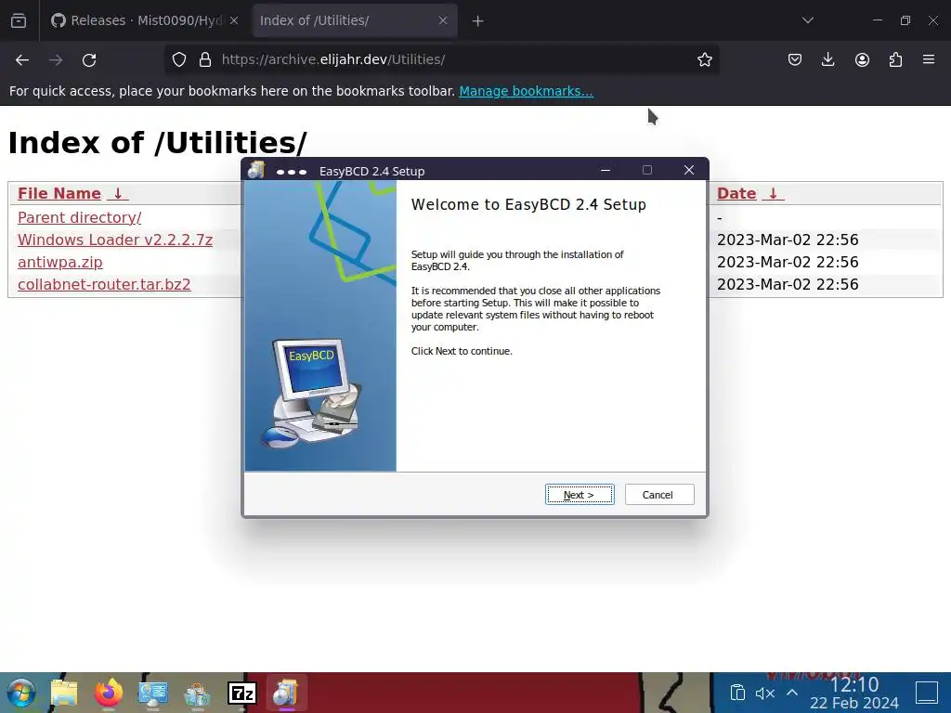This screenshot has width=951, height=713.
Task: Cancel the EasyBCD 2.4 Setup
Action: [x=659, y=494]
